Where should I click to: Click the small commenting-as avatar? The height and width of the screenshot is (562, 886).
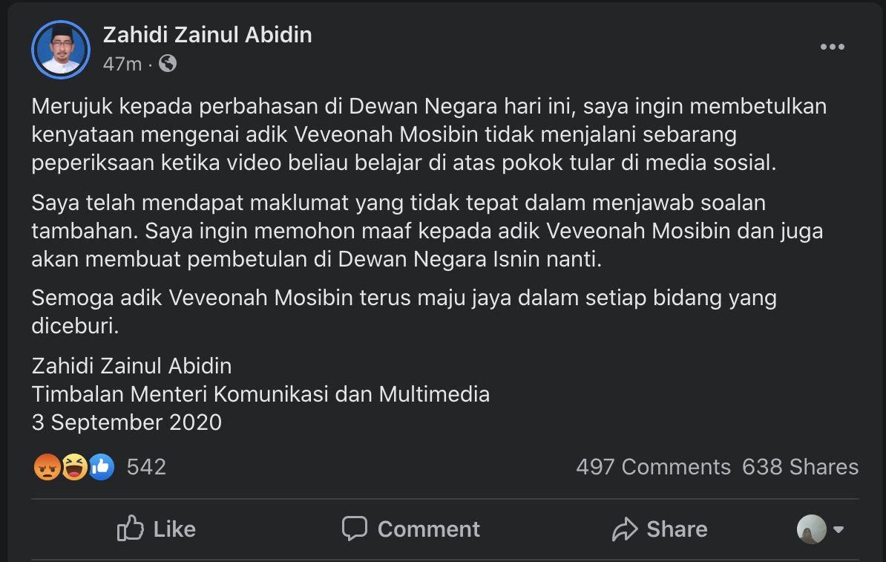[x=811, y=529]
